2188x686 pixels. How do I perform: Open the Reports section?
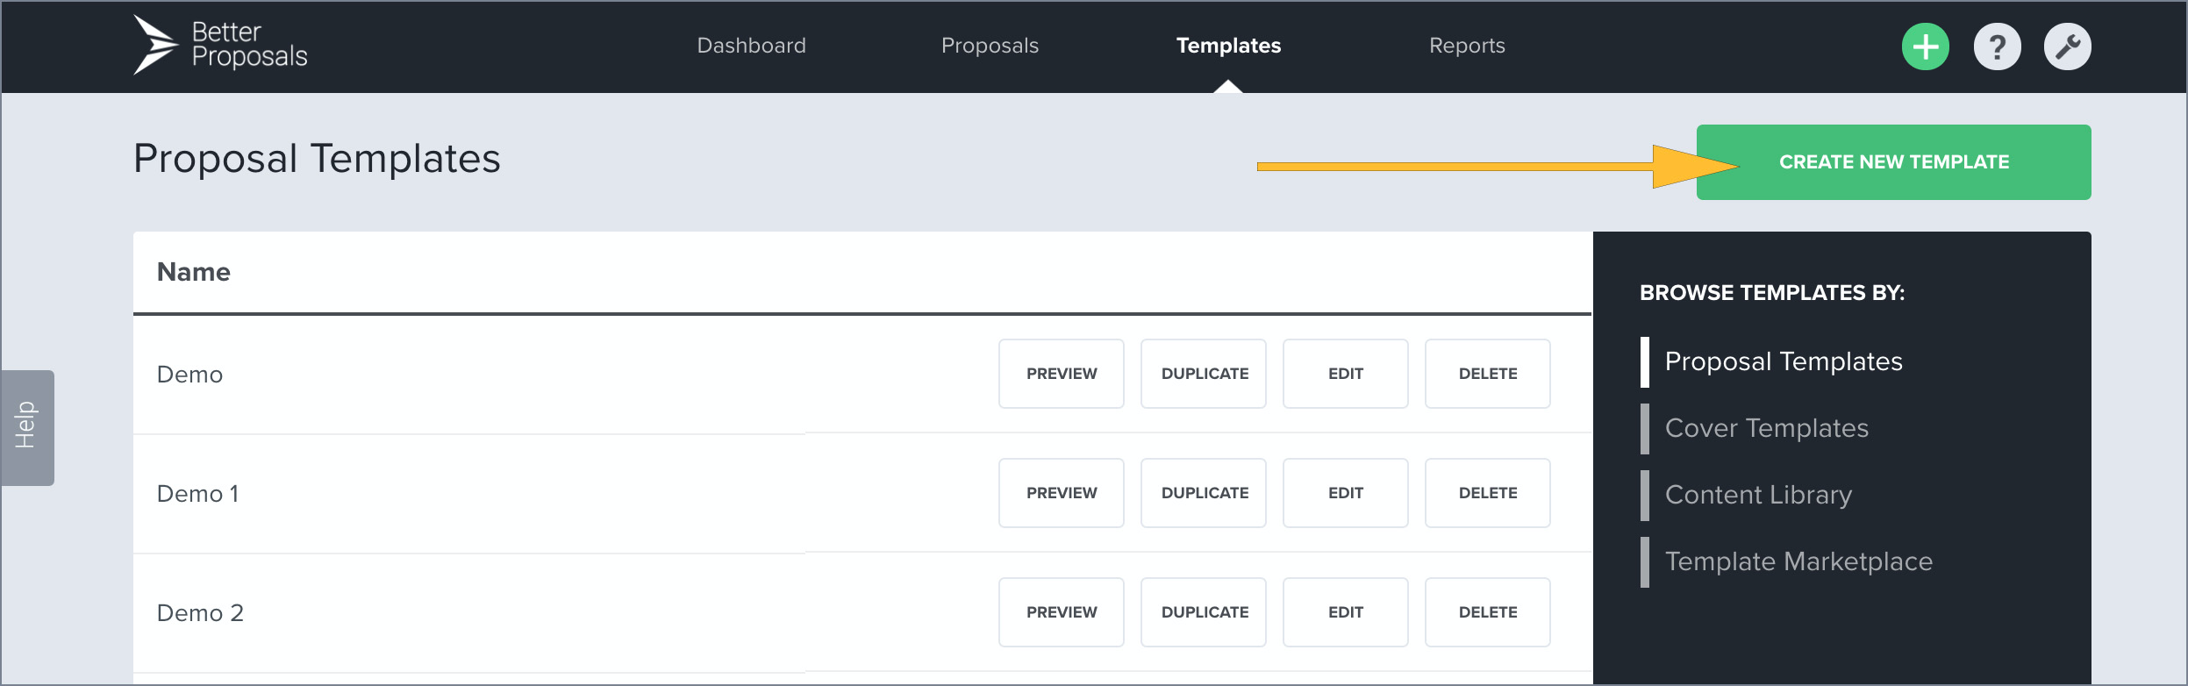1465,46
